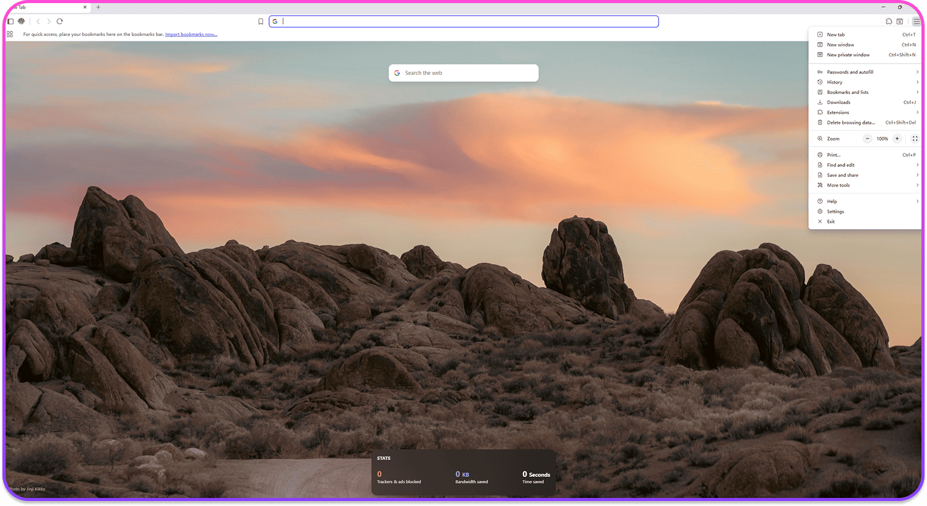Choose Delete browsing data in the menu
The height and width of the screenshot is (506, 927).
pos(850,122)
